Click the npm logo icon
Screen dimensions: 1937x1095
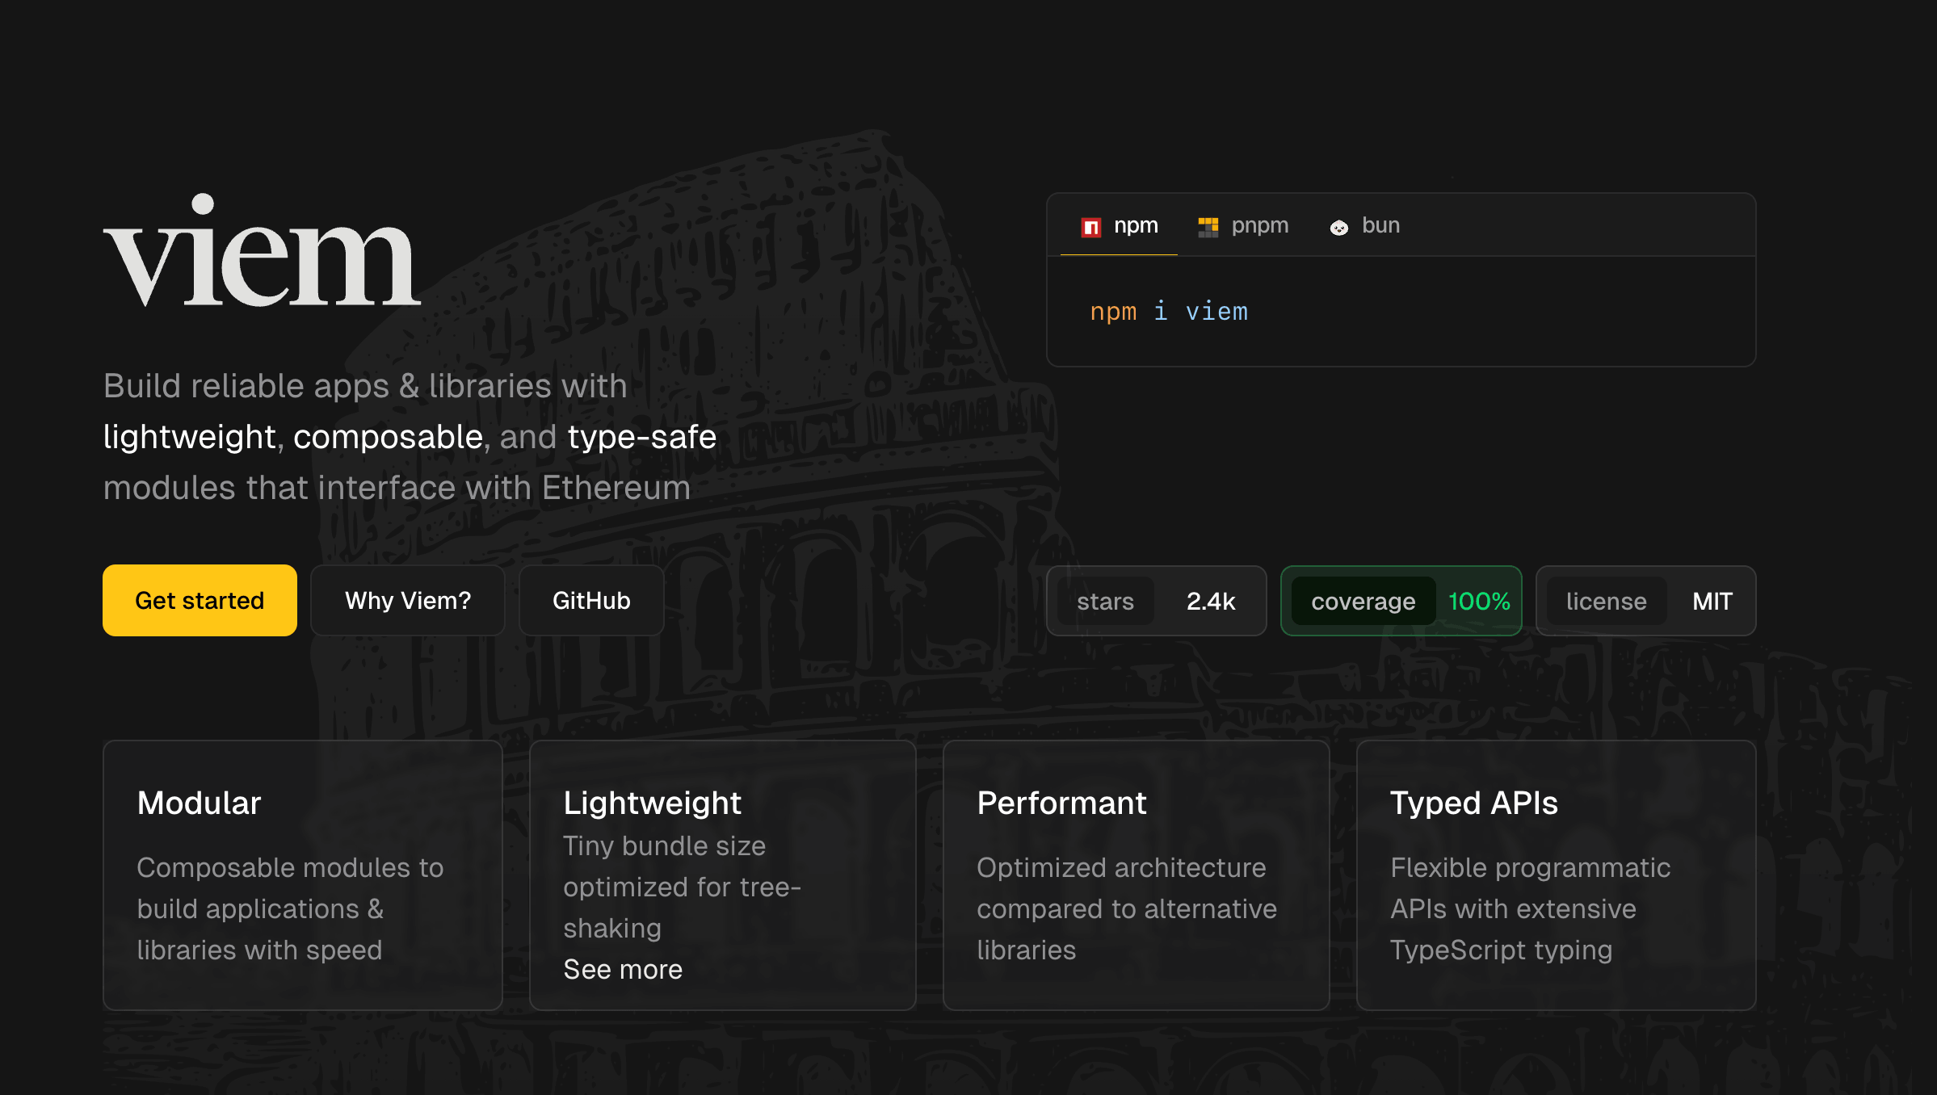1091,227
